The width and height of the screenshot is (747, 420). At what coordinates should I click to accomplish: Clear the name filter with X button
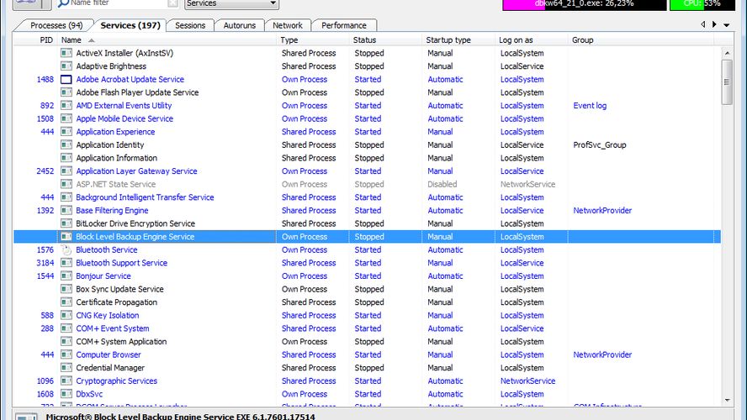pyautogui.click(x=172, y=3)
